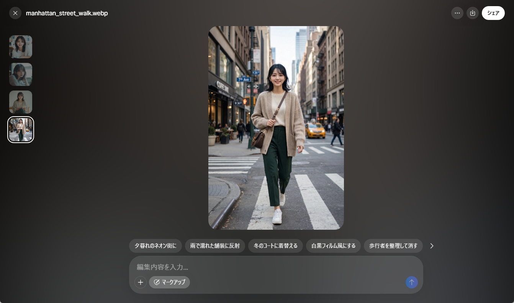Apply the 歩行者を整理して消す suggestion
The image size is (514, 303).
(393, 246)
